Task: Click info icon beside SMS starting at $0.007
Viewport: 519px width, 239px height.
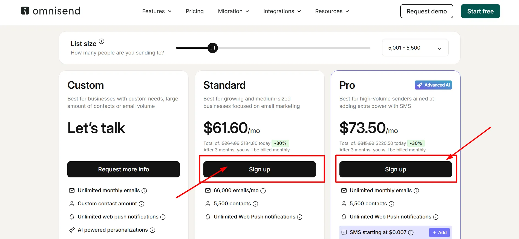Action: click(411, 232)
